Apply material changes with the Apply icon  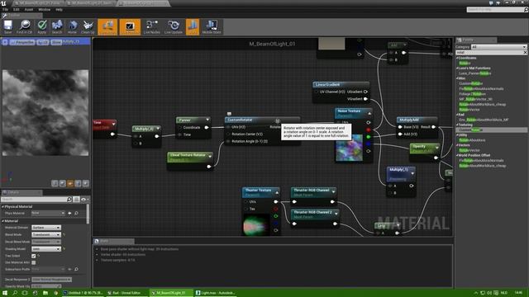click(42, 26)
